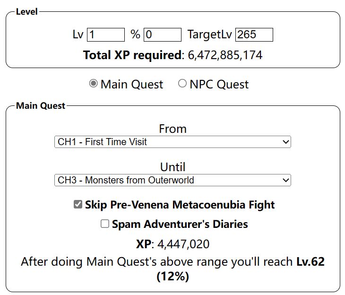Click the arrow on the From dropdown
This screenshot has width=345, height=295.
(285, 142)
